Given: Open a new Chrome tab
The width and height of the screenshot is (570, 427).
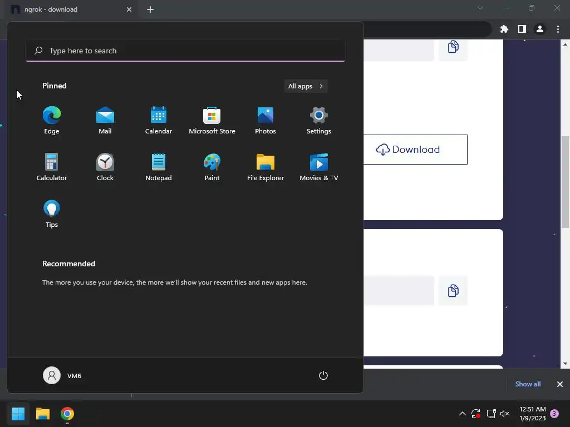Looking at the screenshot, I should point(150,9).
